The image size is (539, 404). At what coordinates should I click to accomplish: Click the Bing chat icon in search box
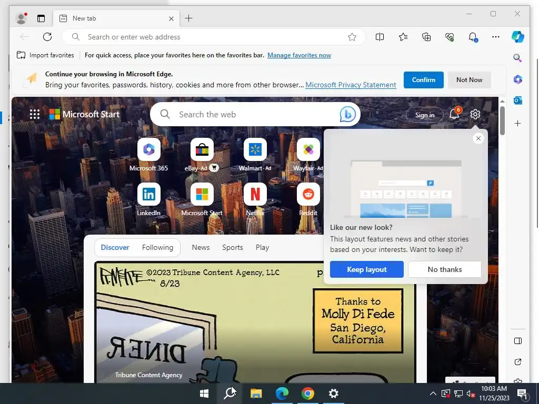(x=347, y=114)
